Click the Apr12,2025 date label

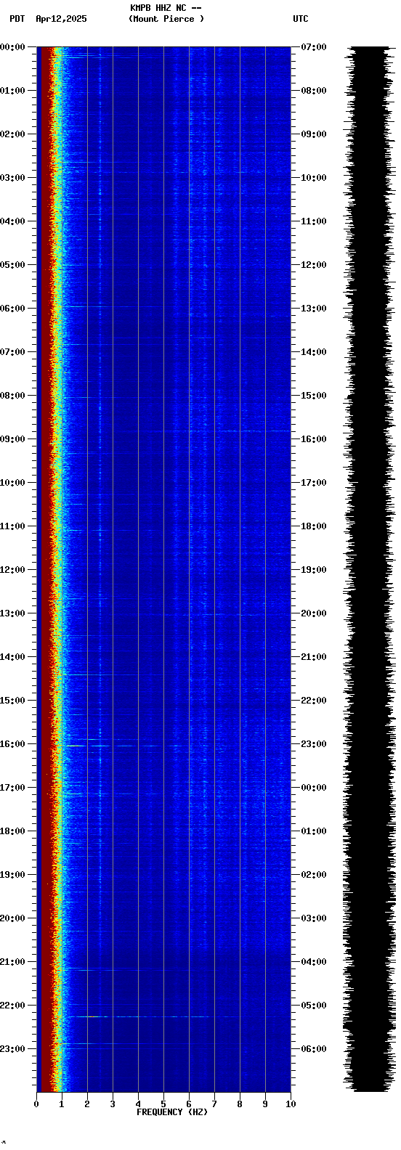[61, 19]
